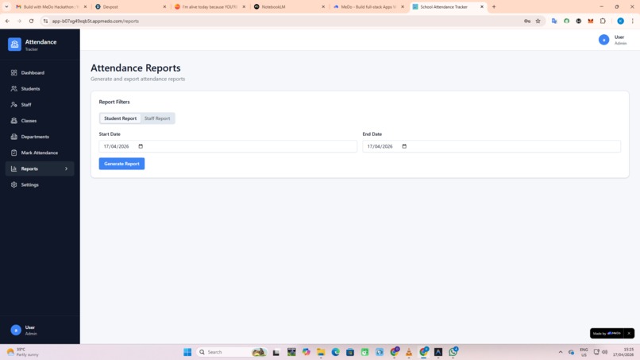Open the Dashboard sidebar item

[x=40, y=73]
